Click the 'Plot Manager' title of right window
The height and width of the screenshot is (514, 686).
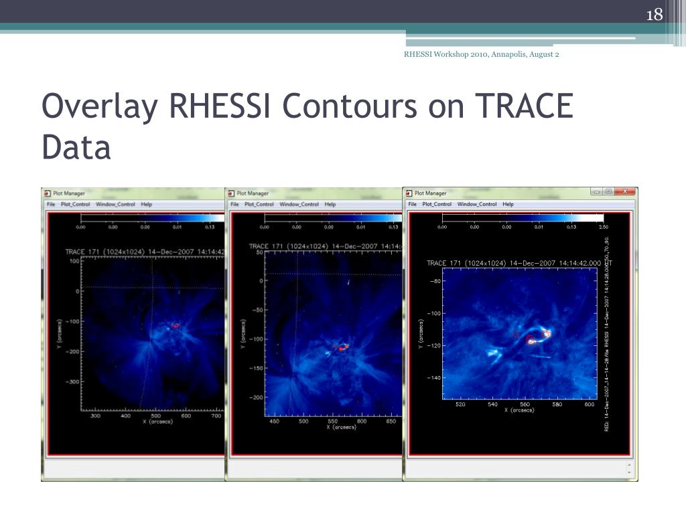click(x=431, y=193)
